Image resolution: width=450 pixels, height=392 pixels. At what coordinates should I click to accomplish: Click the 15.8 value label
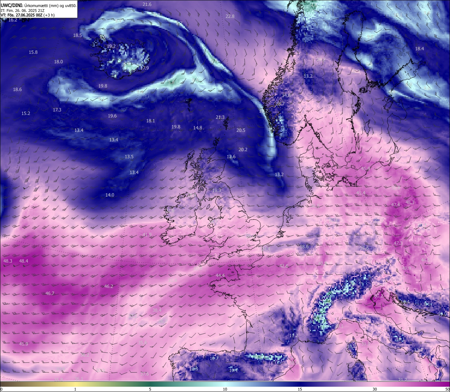33,52
